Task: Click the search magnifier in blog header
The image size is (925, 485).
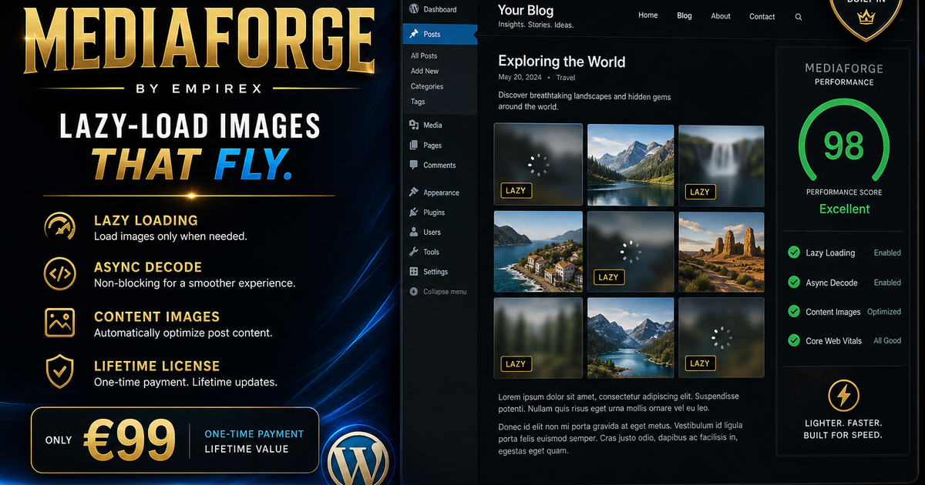Action: click(x=799, y=17)
